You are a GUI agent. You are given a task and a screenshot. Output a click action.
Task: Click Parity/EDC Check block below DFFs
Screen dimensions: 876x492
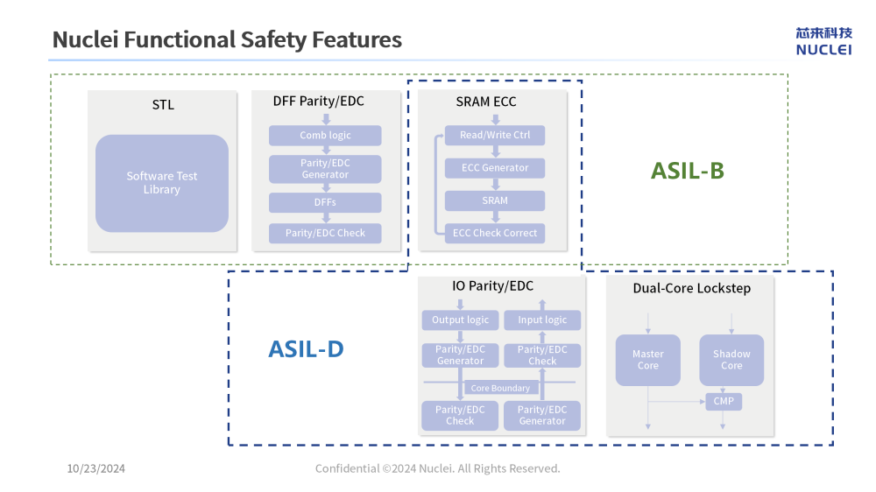coord(325,233)
